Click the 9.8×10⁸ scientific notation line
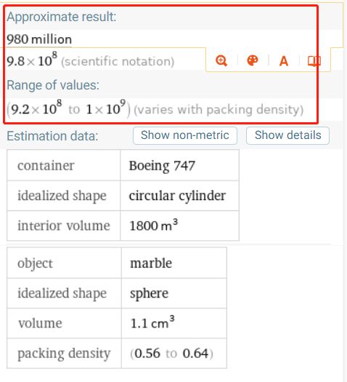 click(x=91, y=60)
